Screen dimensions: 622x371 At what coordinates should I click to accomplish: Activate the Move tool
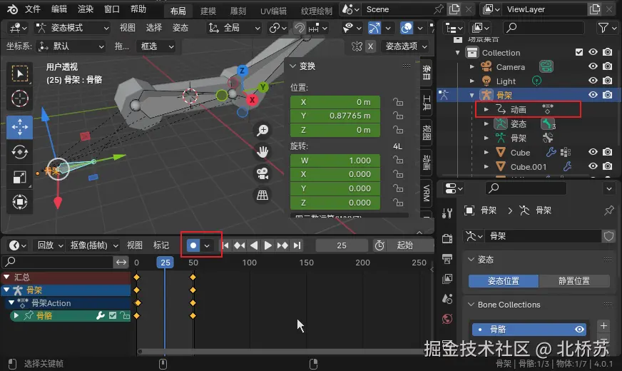(x=19, y=128)
